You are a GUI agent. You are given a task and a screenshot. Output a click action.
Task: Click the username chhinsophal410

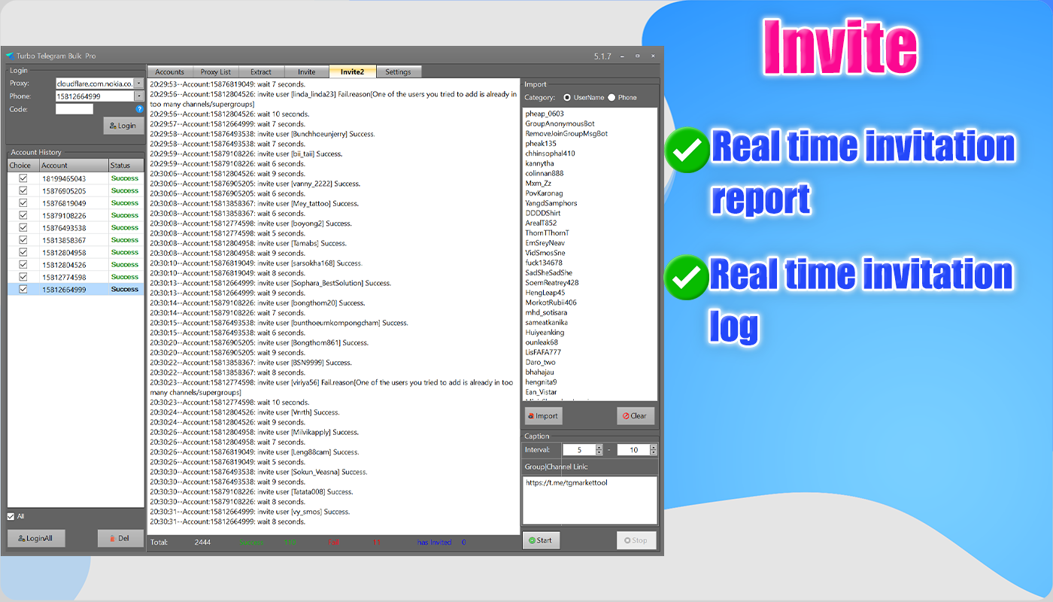550,154
